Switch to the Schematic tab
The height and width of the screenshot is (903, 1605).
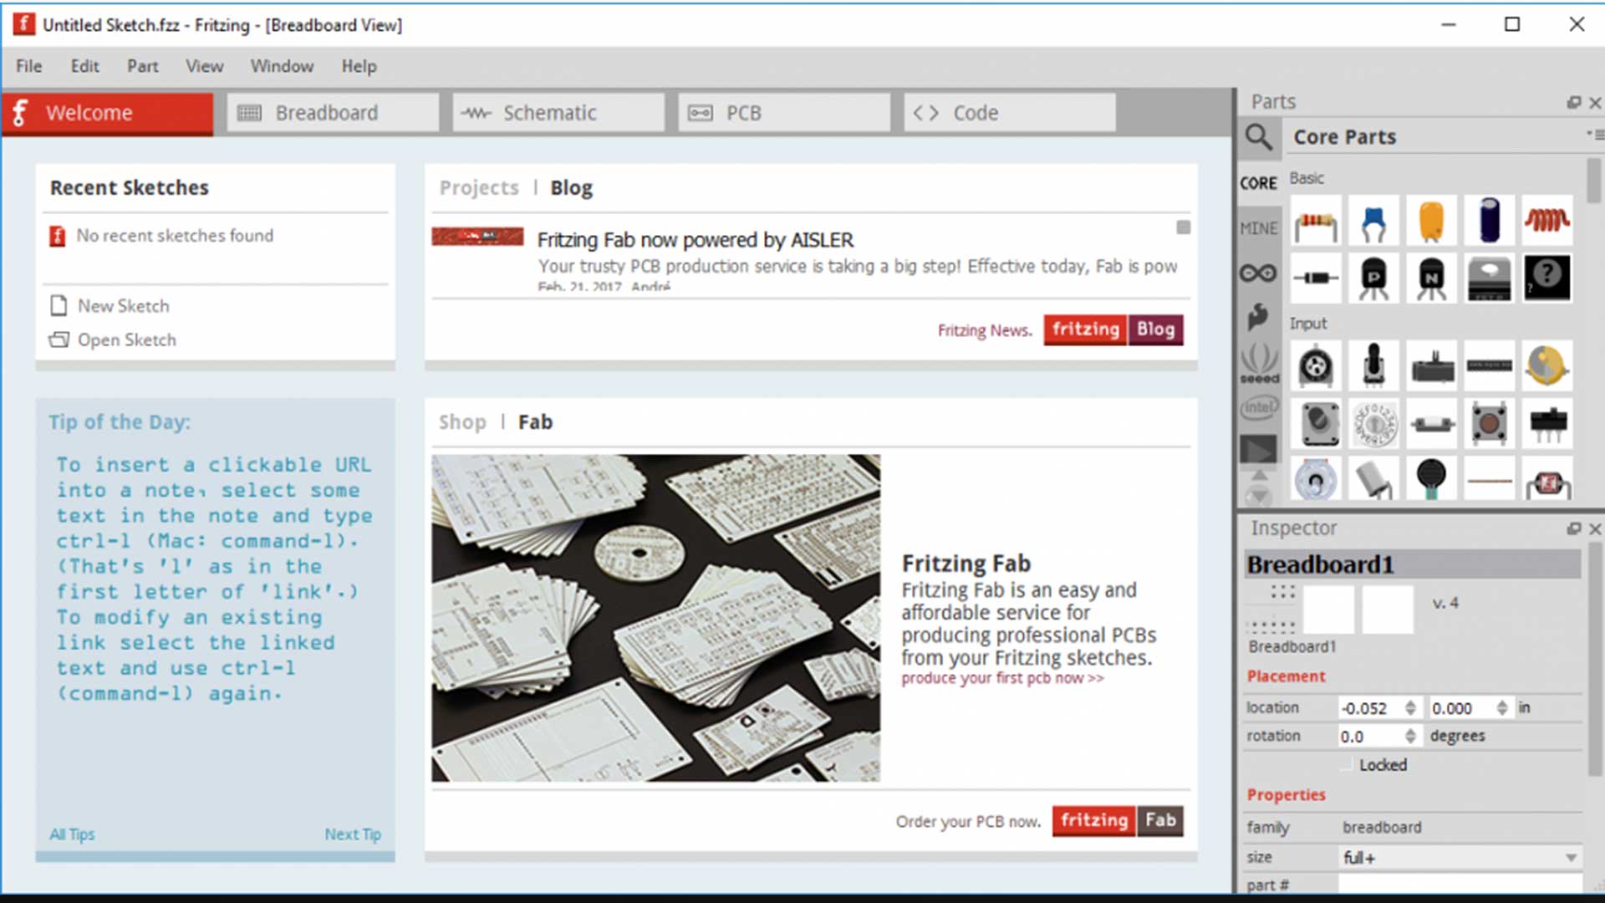[x=558, y=113]
